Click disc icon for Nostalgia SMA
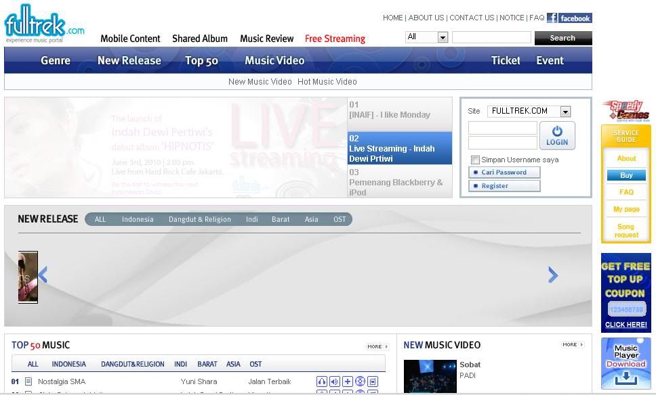Screen dimensions: 656x395 pyautogui.click(x=360, y=381)
